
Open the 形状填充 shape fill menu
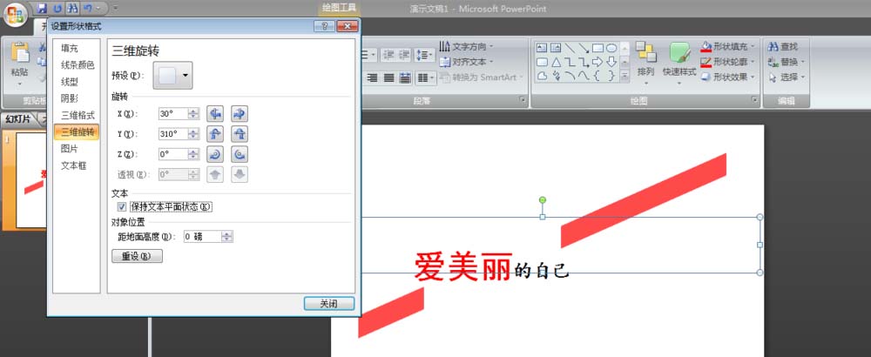(728, 47)
